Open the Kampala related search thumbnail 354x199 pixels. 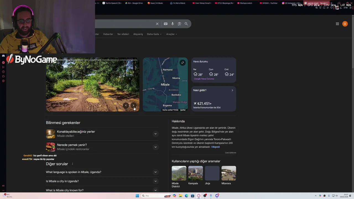pyautogui.click(x=196, y=173)
